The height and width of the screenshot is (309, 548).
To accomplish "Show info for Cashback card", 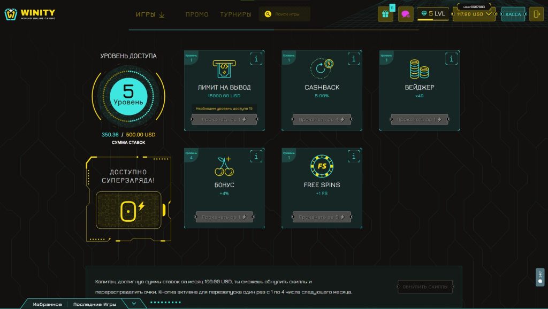I will (354, 59).
